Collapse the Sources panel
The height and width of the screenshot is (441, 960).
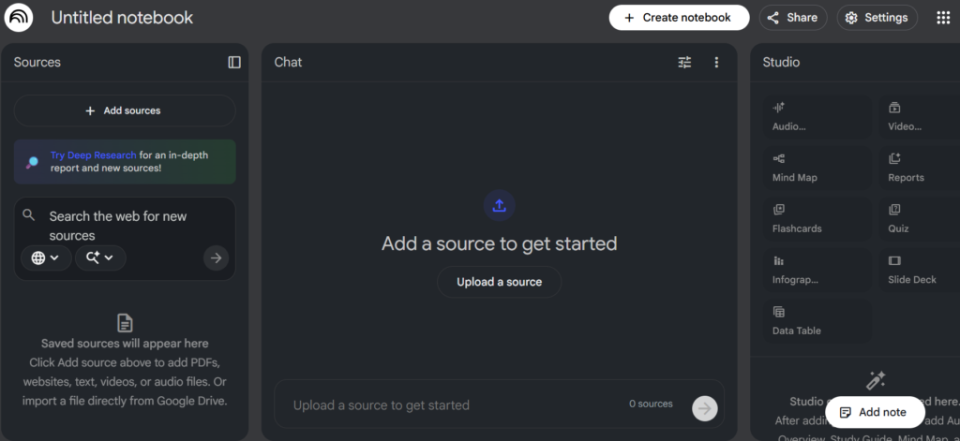pos(234,62)
